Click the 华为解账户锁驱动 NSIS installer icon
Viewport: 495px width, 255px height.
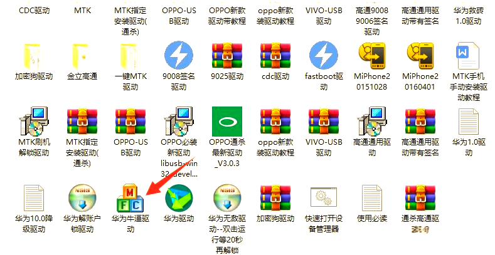click(82, 199)
